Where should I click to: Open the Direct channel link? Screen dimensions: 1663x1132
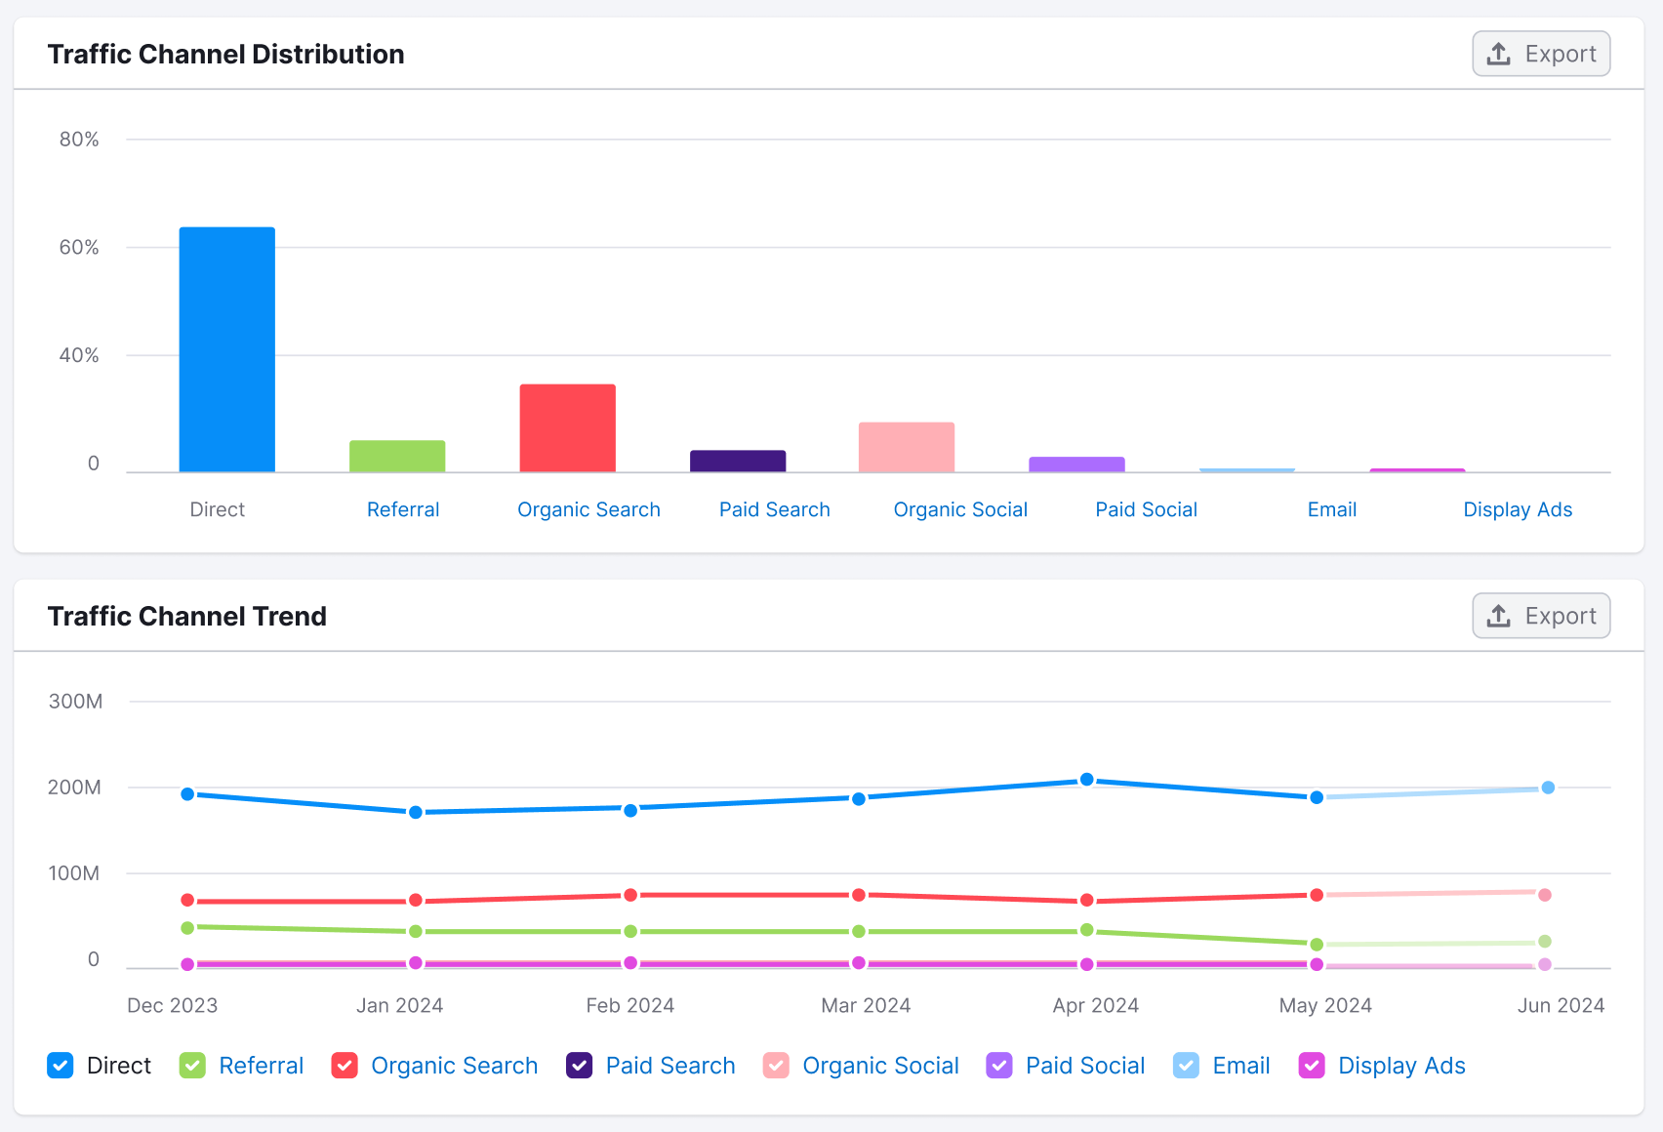click(217, 508)
